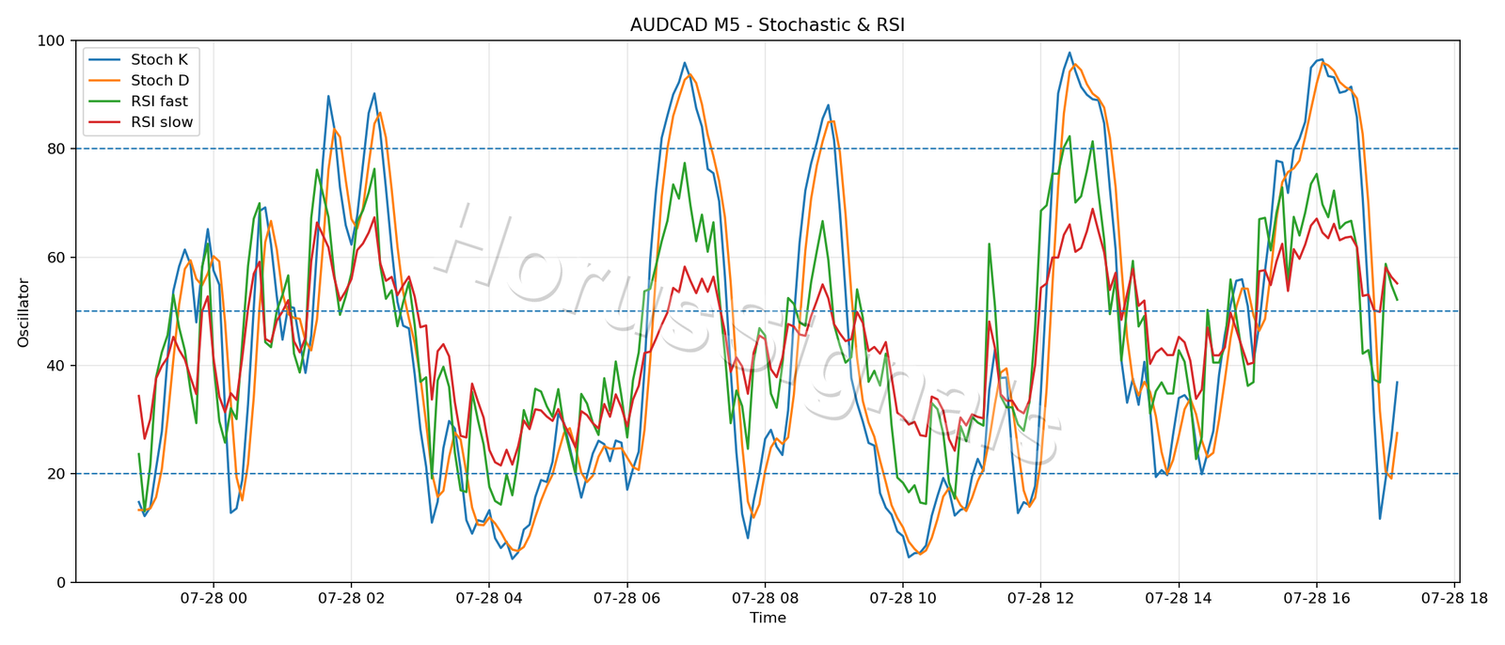The image size is (1505, 645).
Task: Click the x-axis tick label 07-28 04
Action: pyautogui.click(x=489, y=598)
